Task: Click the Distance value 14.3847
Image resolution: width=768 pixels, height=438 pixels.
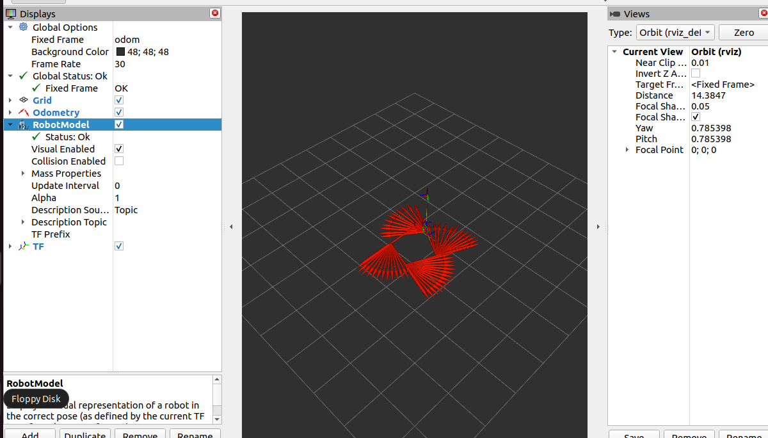Action: coord(708,95)
